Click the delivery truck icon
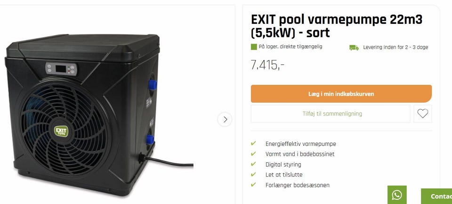Screen dimensions: 452x204 tap(354, 47)
